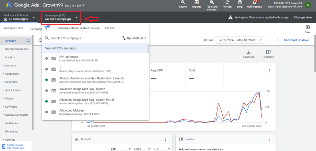
Task: Click the magnifier in campaign search box
Action: pos(47,38)
